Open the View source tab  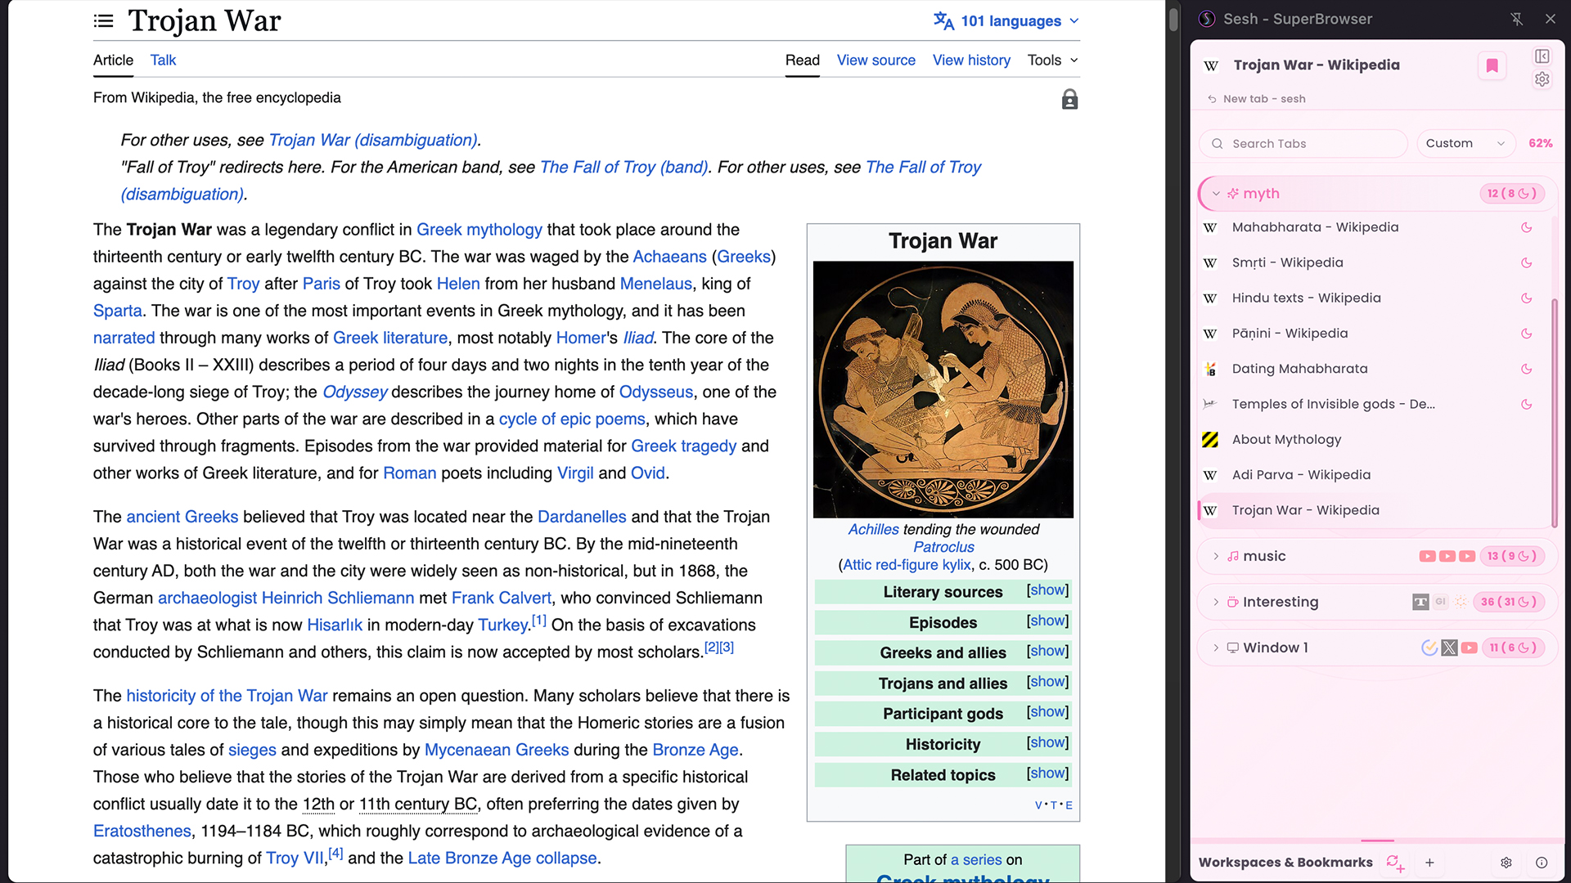pyautogui.click(x=876, y=60)
